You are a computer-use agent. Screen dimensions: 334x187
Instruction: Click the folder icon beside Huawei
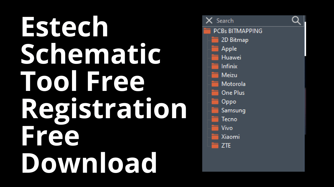pyautogui.click(x=215, y=57)
